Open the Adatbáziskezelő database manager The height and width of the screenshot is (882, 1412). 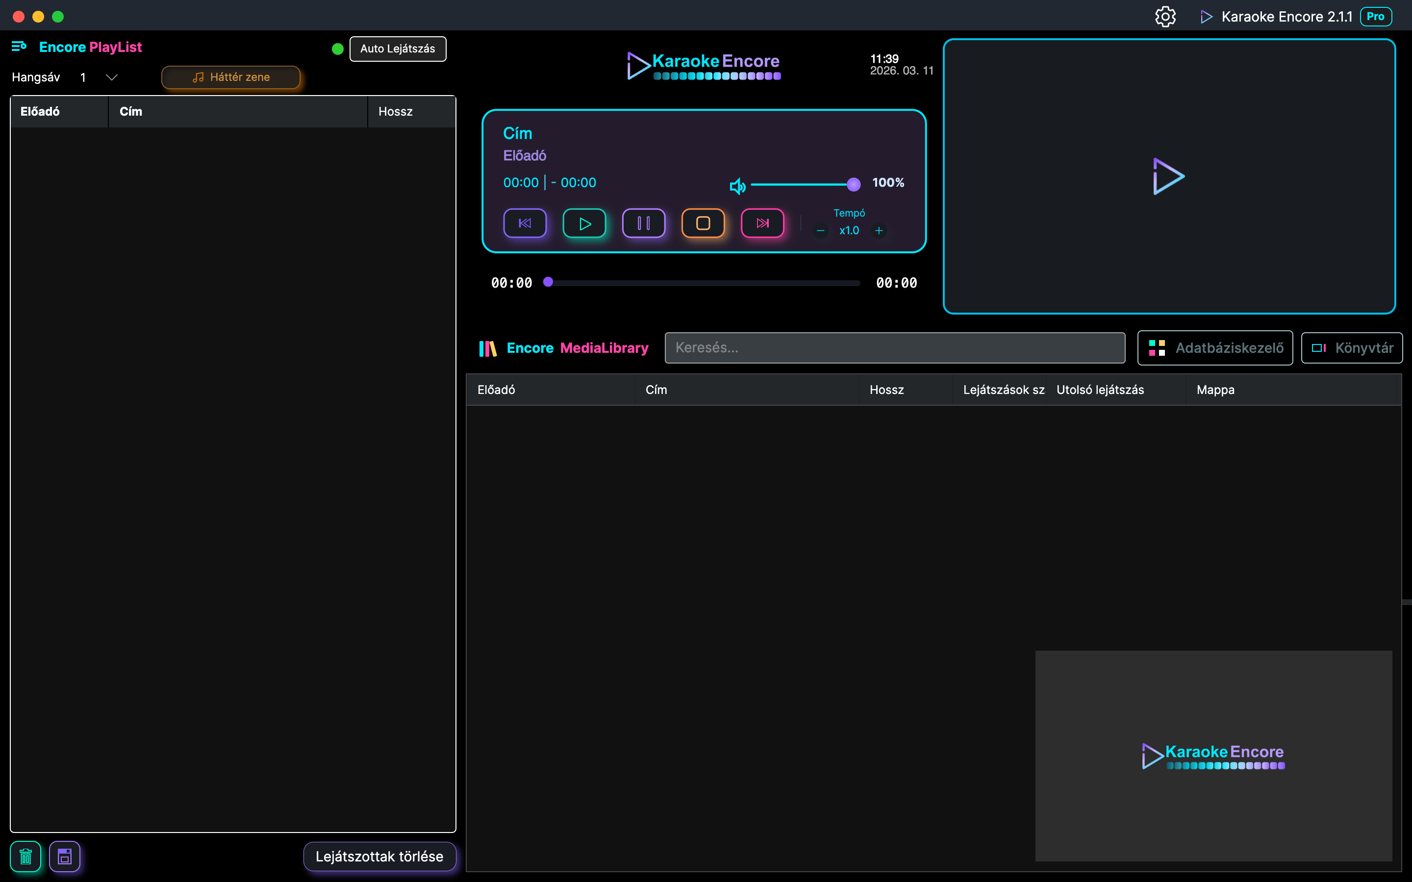tap(1215, 348)
